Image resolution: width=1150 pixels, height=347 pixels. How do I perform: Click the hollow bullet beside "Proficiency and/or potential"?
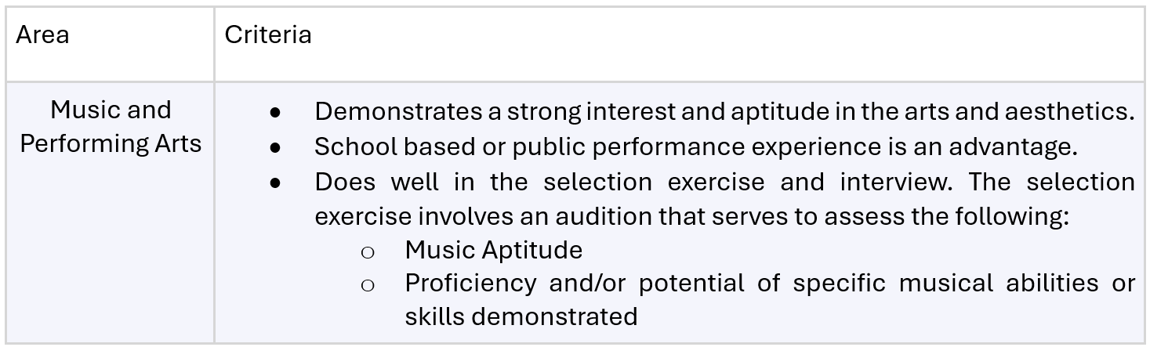point(367,284)
